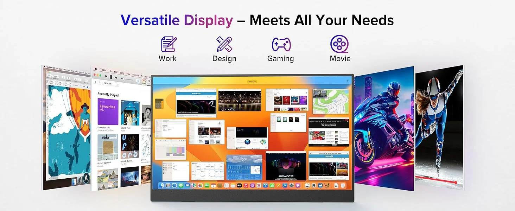This screenshot has height=211, width=515.
Task: Open the Controls menu in iTunes
Action: [x=135, y=75]
